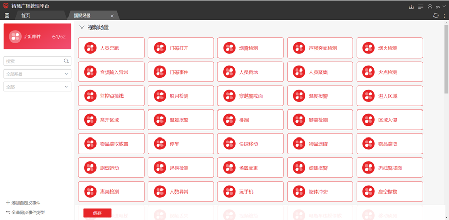449x220 pixels.
Task: Switch to the 首页 tab
Action: tap(25, 16)
